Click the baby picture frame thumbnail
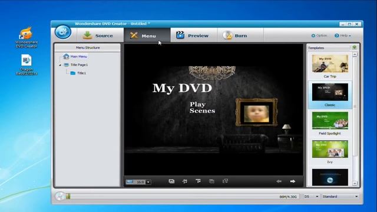 [x=257, y=112]
